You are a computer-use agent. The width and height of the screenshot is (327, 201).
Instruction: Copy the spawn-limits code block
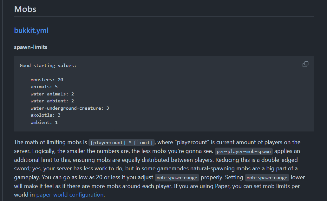tap(305, 64)
